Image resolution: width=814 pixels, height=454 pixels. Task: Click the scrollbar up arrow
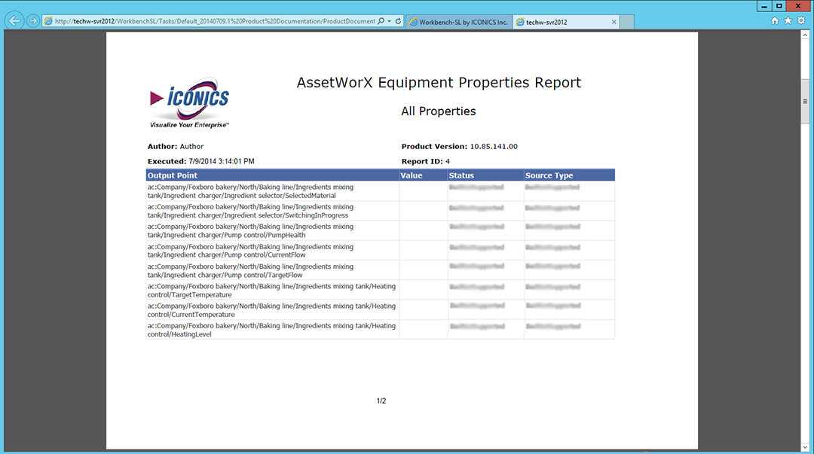click(806, 36)
